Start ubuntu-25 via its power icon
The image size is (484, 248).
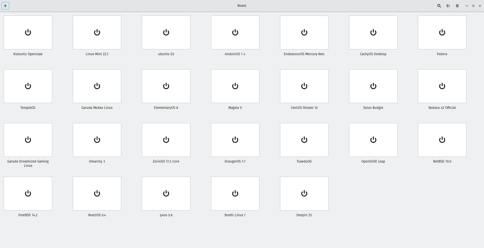[166, 32]
